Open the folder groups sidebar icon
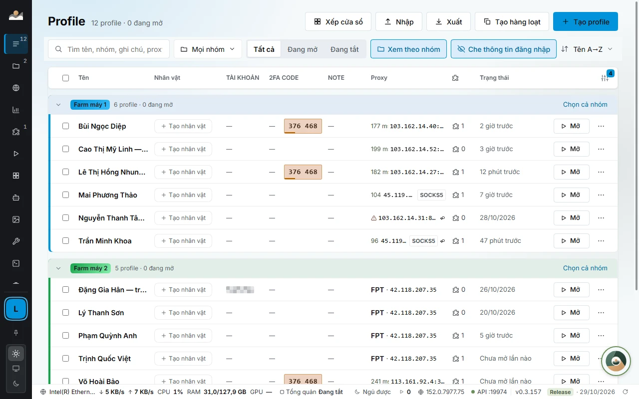Screen dimensions: 639x399 point(16,66)
